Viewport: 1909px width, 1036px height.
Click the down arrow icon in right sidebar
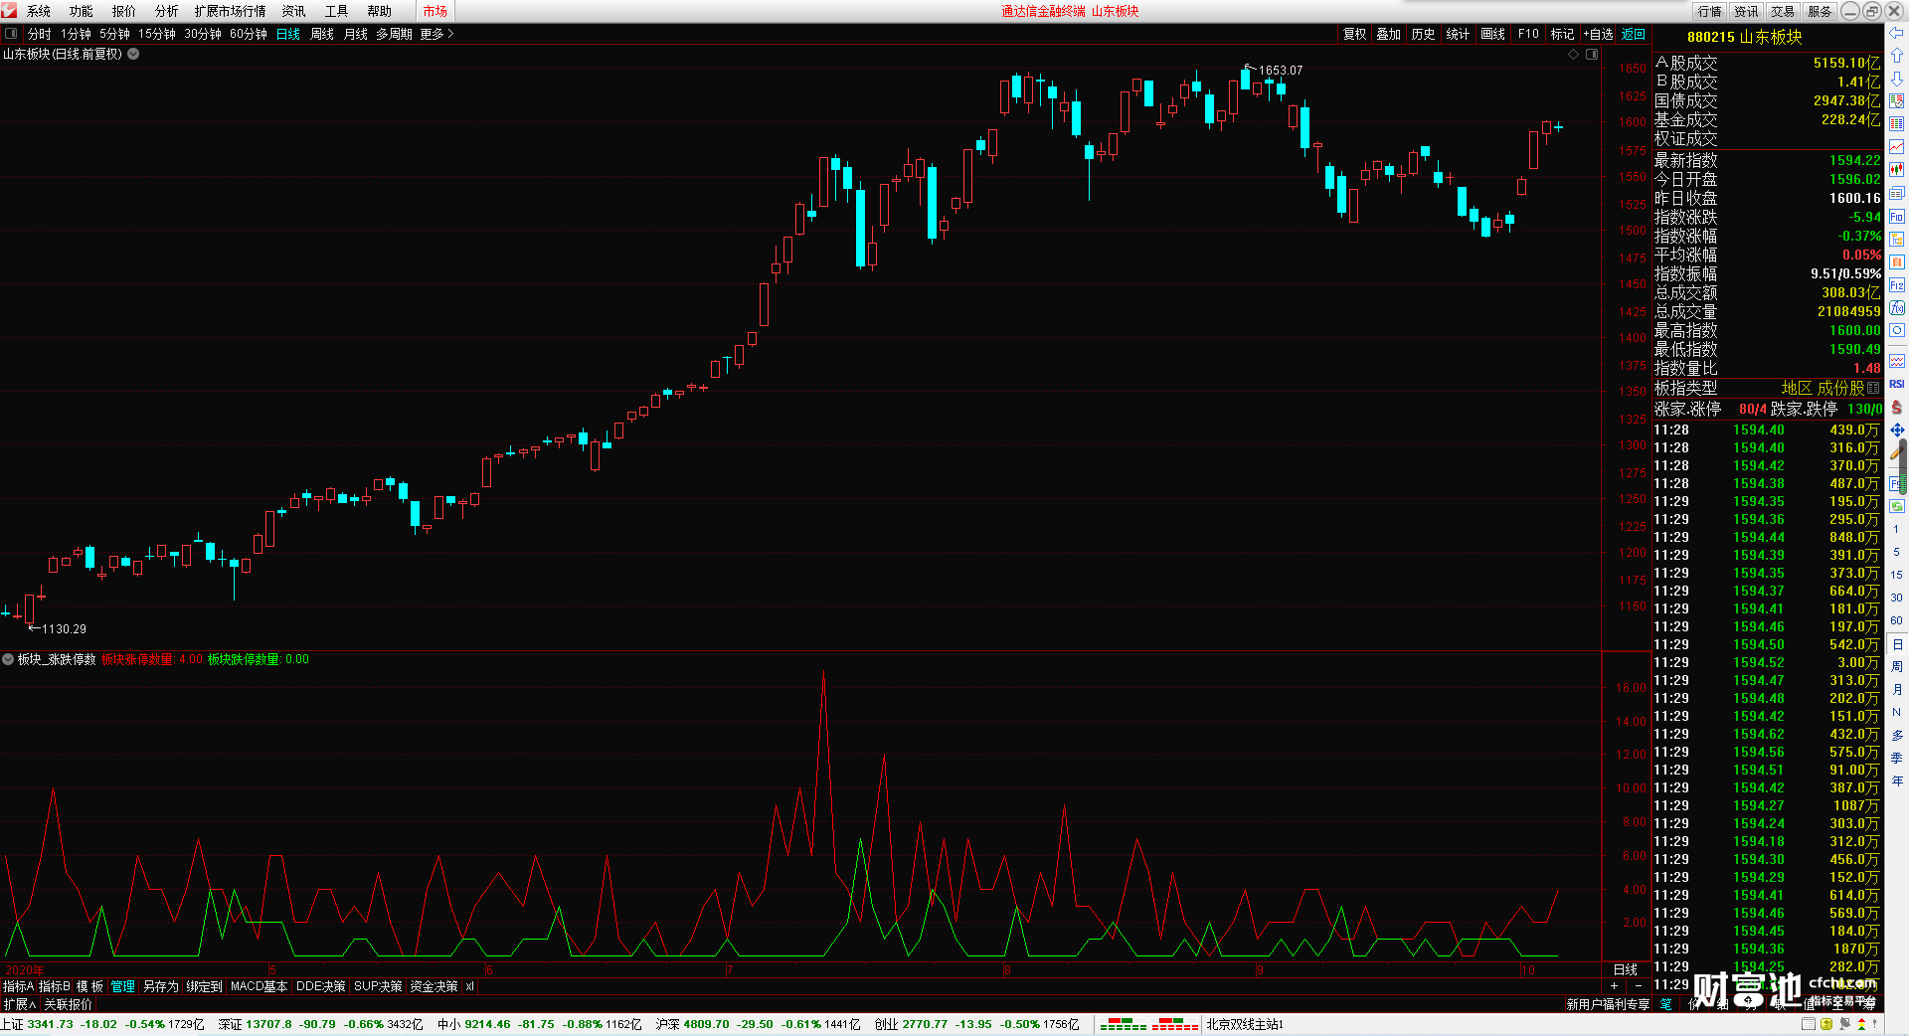tap(1896, 78)
